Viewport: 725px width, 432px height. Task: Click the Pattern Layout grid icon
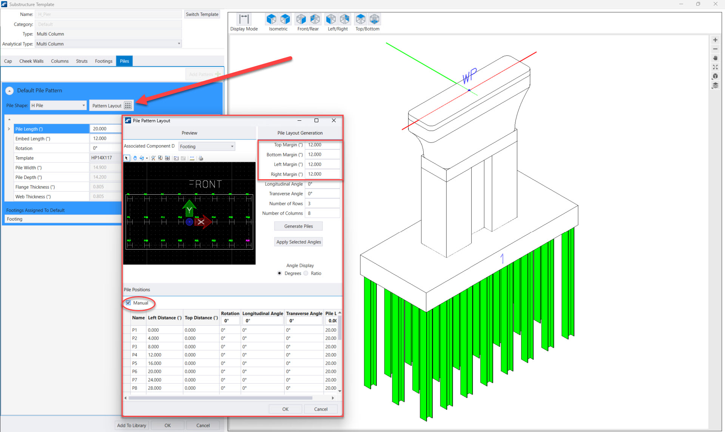point(128,106)
